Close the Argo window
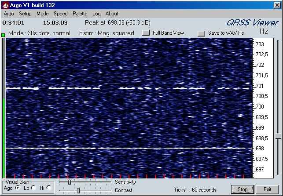This screenshot has height=196, width=283. pos(277,5)
